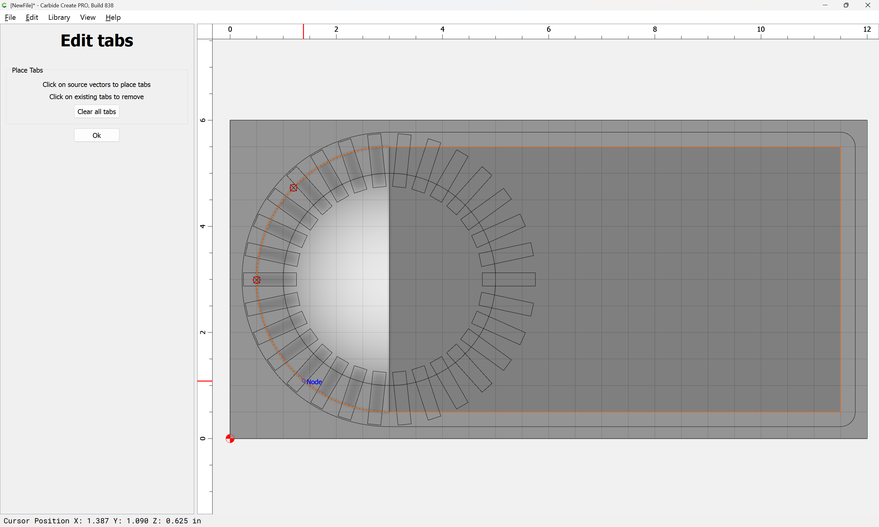Remove the tab marker on upper-left arc
Viewport: 879px width, 527px height.
tap(293, 188)
